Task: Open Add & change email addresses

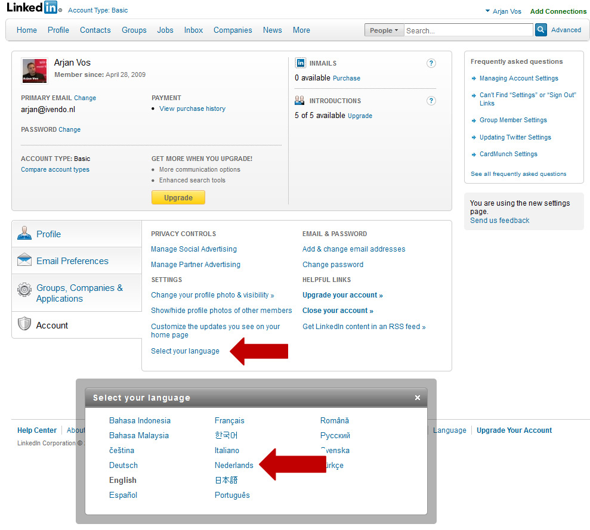Action: (354, 249)
